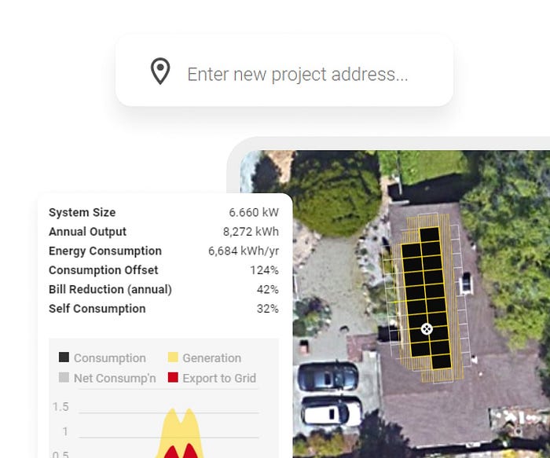Click the white car in satellite image
Image resolution: width=550 pixels, height=458 pixels.
tap(331, 412)
